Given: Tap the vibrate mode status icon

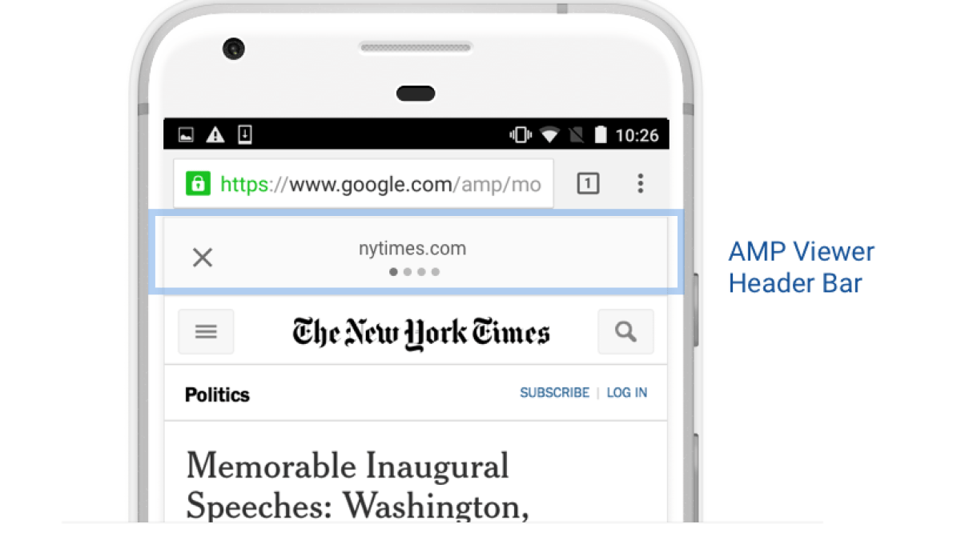Looking at the screenshot, I should 520,134.
